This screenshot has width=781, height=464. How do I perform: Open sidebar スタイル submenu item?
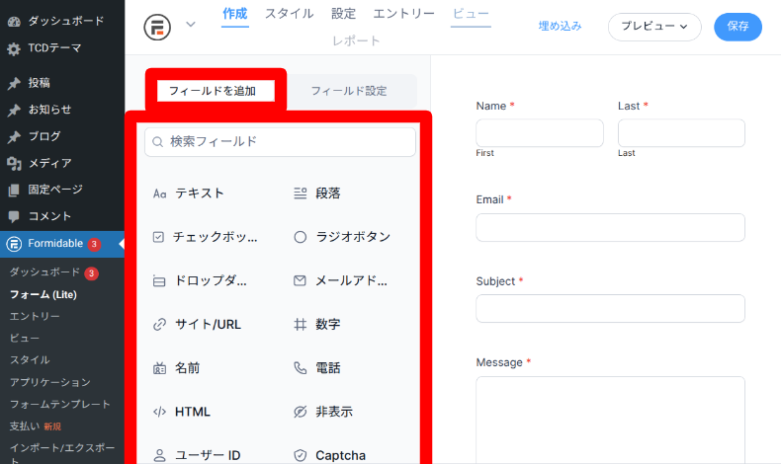point(30,360)
